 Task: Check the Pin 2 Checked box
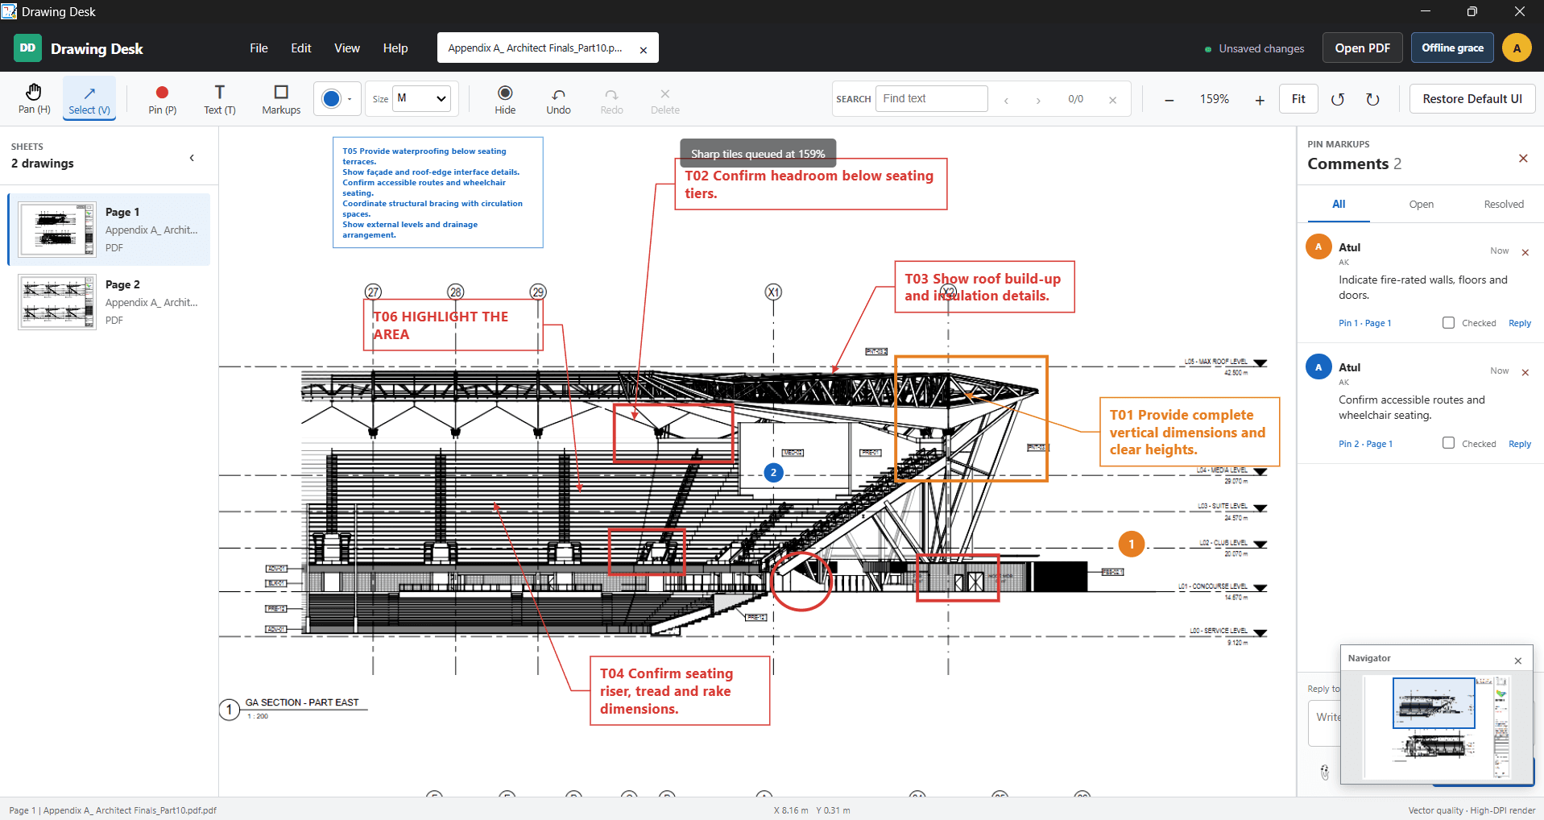(x=1448, y=442)
